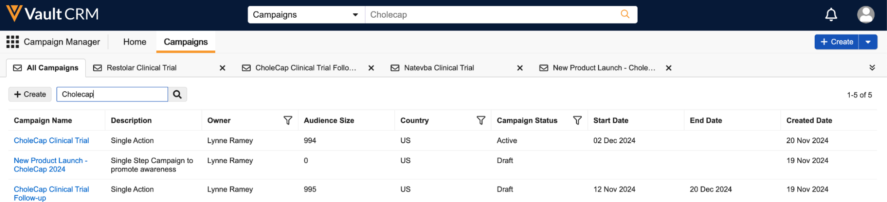Expand the tab overflow chevron
This screenshot has width=887, height=202.
pyautogui.click(x=872, y=68)
